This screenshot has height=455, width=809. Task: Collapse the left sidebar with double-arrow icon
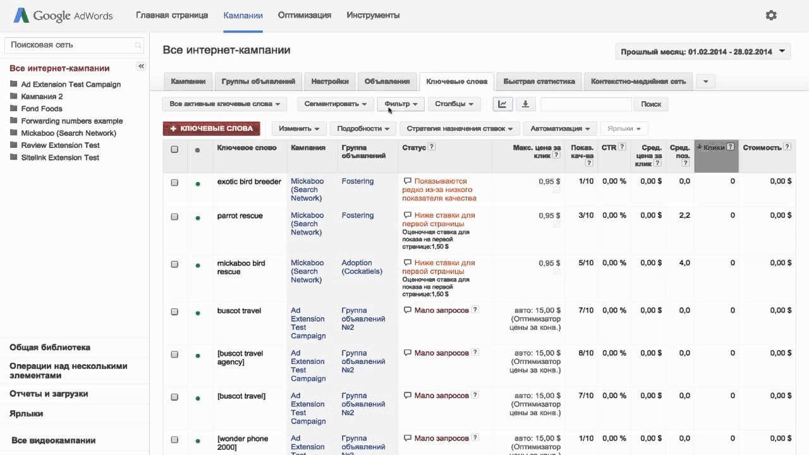point(141,66)
